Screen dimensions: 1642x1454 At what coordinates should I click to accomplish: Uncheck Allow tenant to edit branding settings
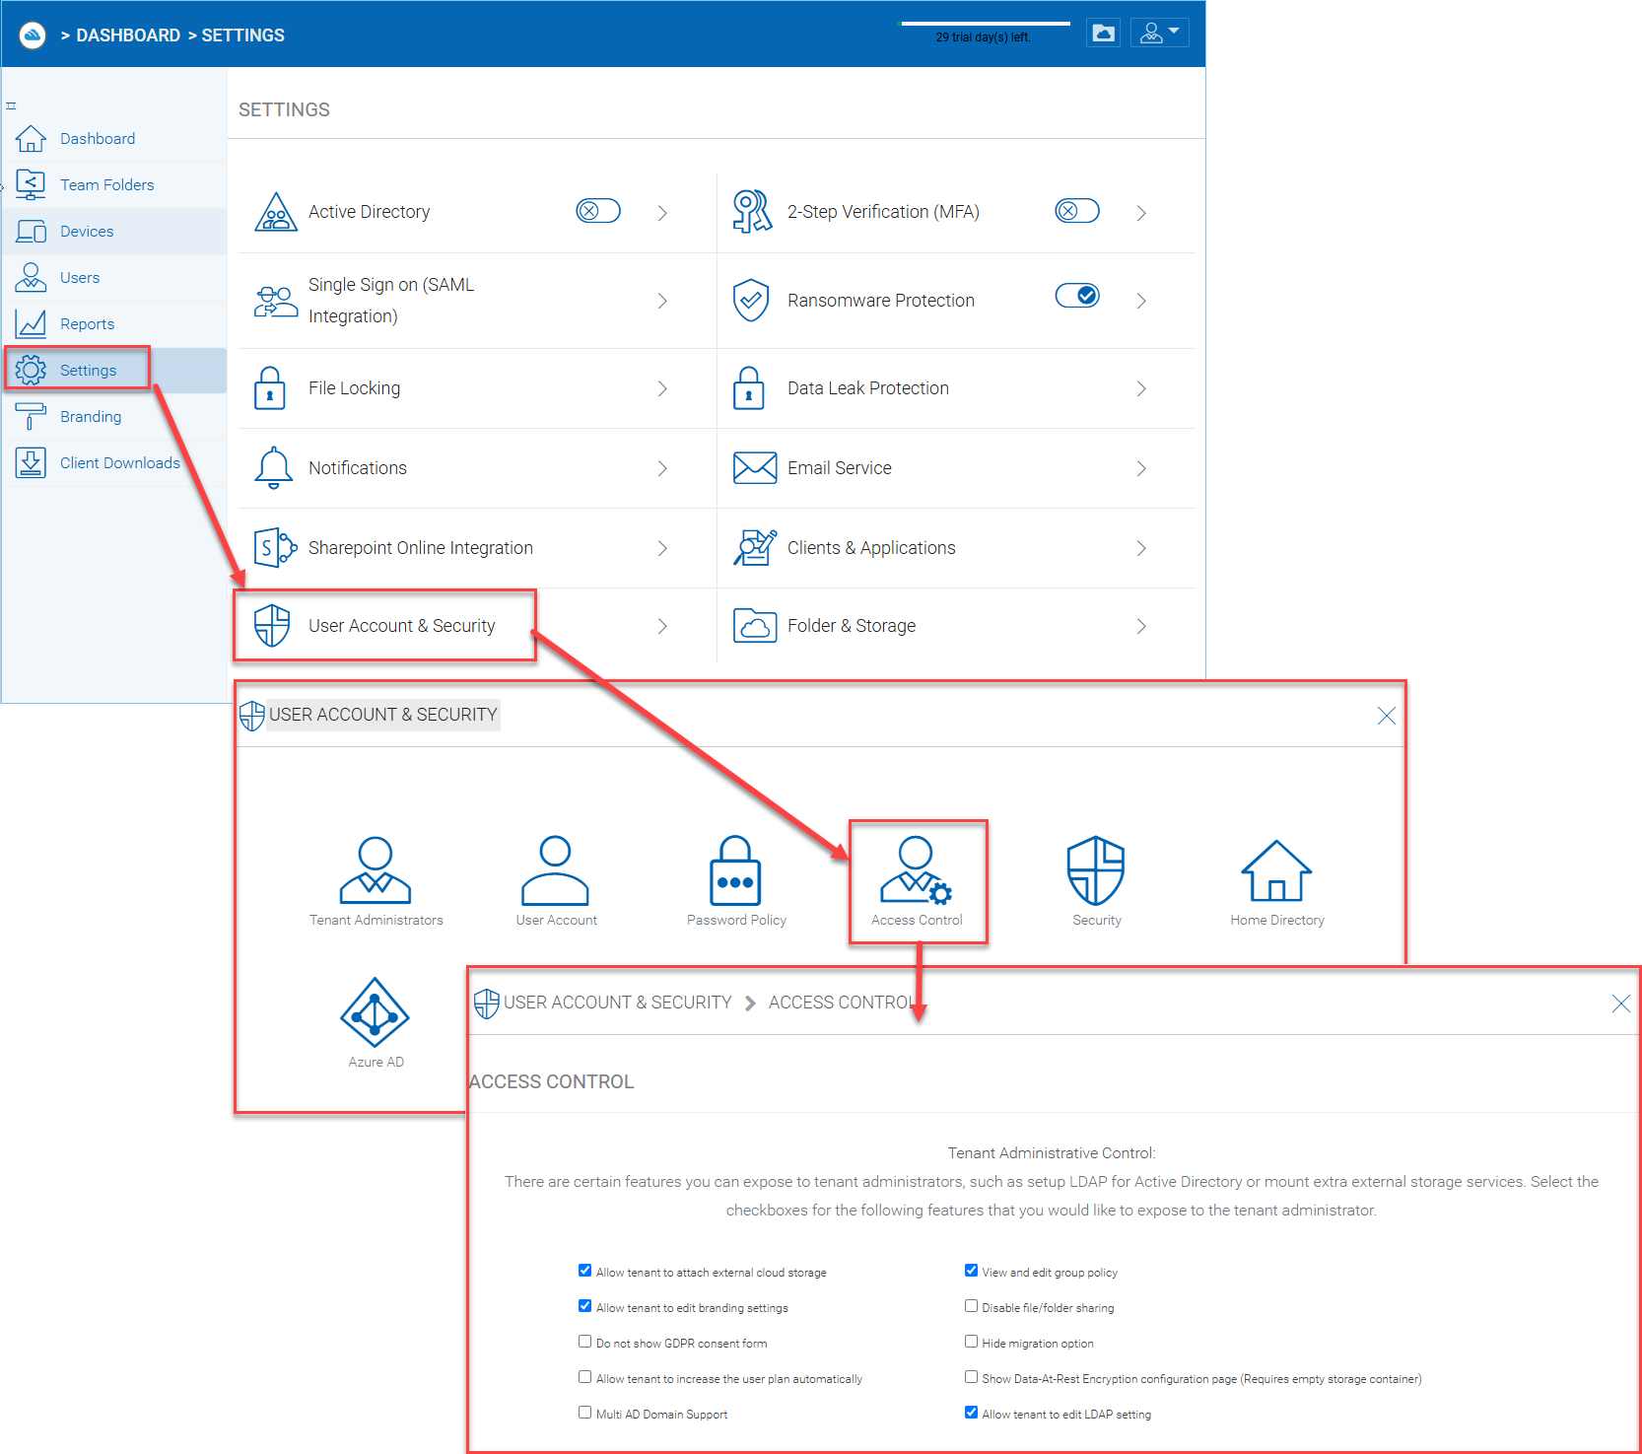(584, 1306)
